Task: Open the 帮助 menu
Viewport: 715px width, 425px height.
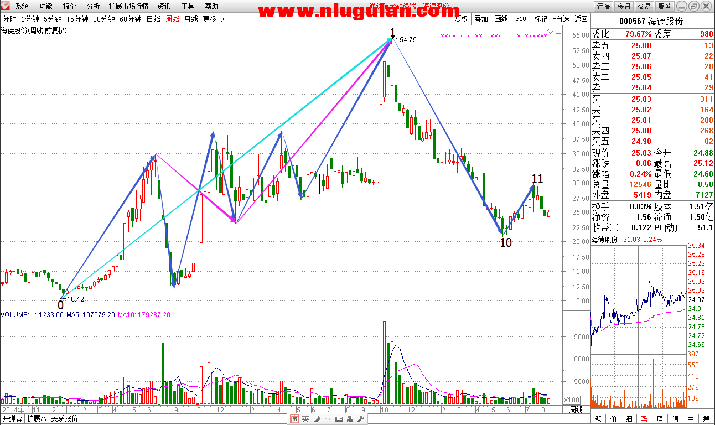Action: point(211,7)
